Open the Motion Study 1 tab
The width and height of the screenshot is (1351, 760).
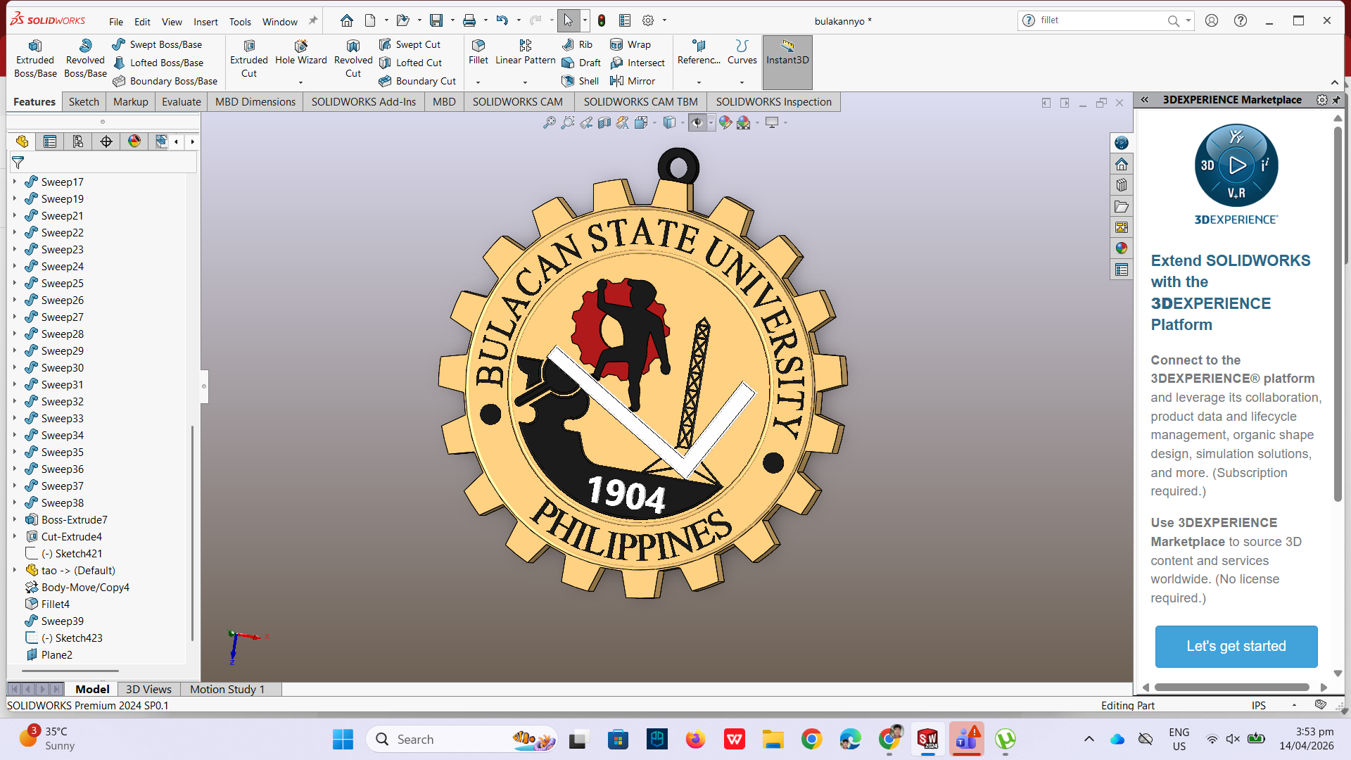click(x=227, y=690)
